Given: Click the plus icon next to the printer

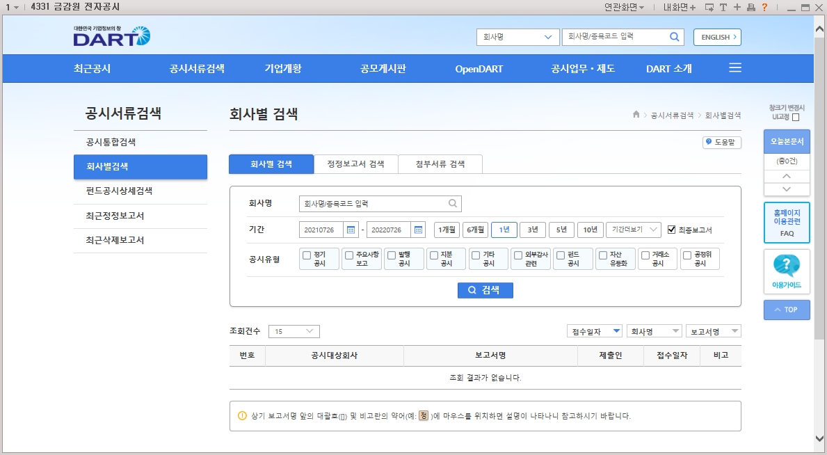Looking at the screenshot, I should pos(737,8).
